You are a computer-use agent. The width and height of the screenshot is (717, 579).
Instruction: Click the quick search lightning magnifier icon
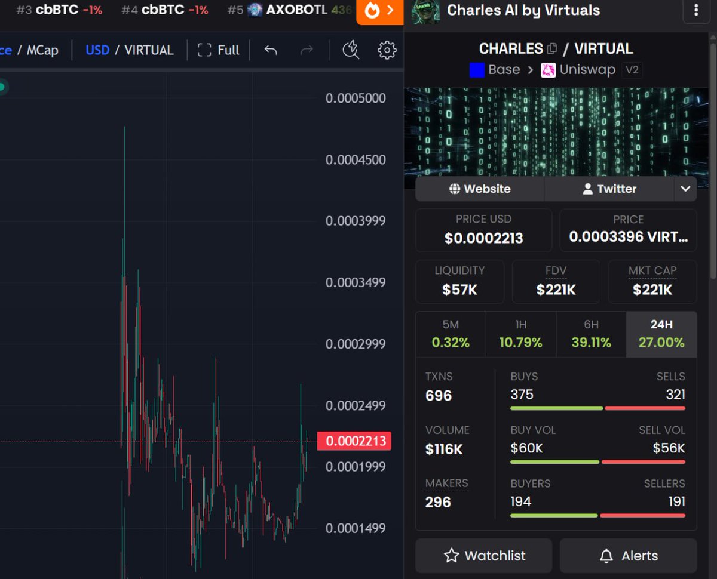(351, 50)
